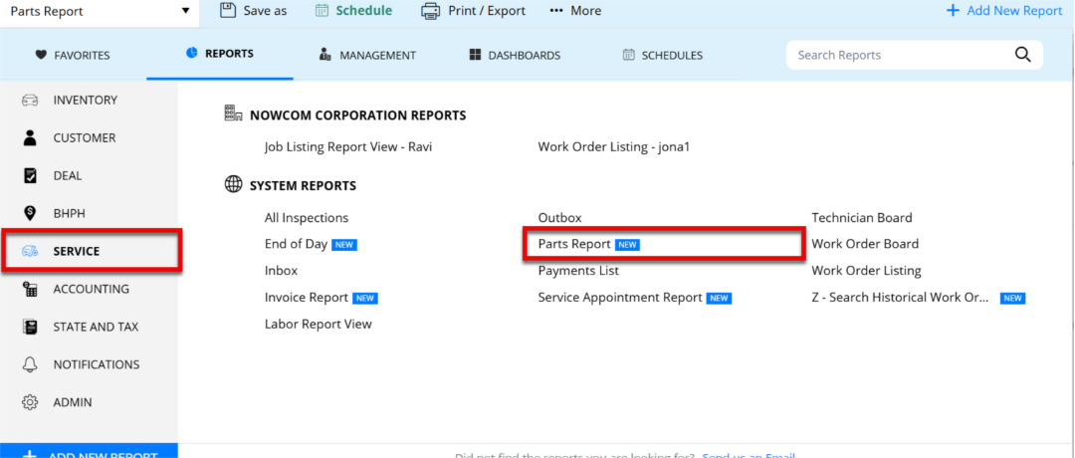Open Work Order Listing - jona1 report
This screenshot has height=458, width=1075.
tap(613, 146)
